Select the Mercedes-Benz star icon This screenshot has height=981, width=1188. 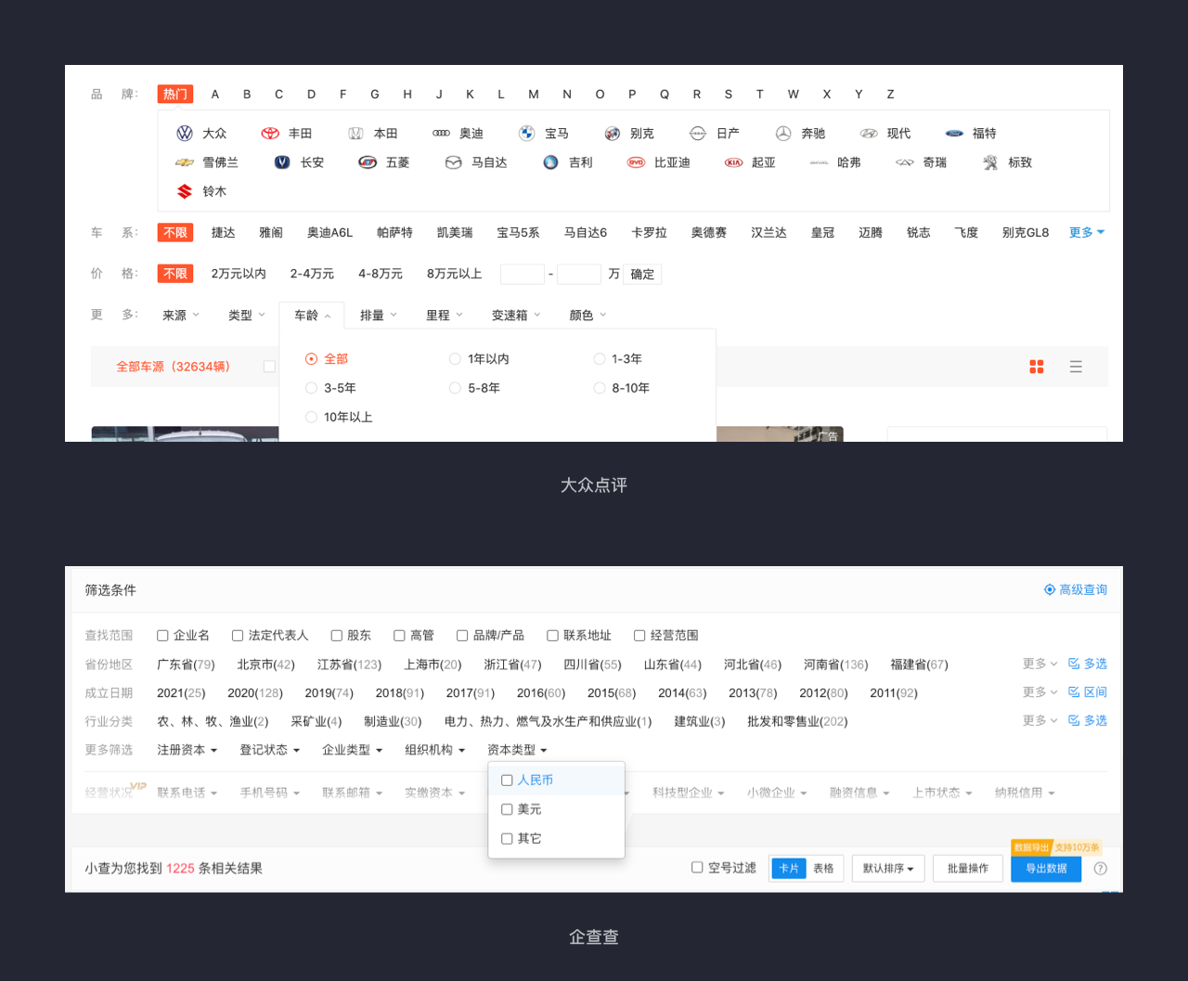[783, 134]
